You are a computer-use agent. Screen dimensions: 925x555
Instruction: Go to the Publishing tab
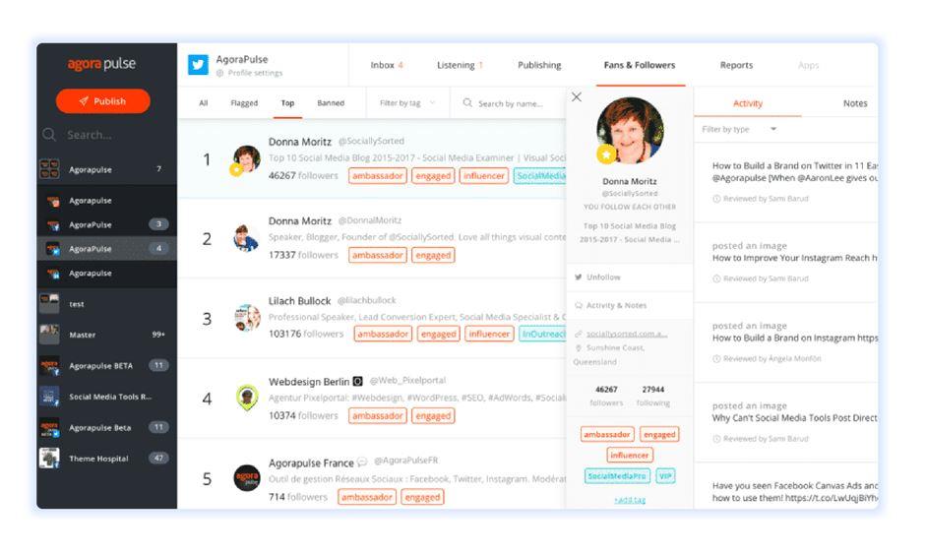coord(539,65)
